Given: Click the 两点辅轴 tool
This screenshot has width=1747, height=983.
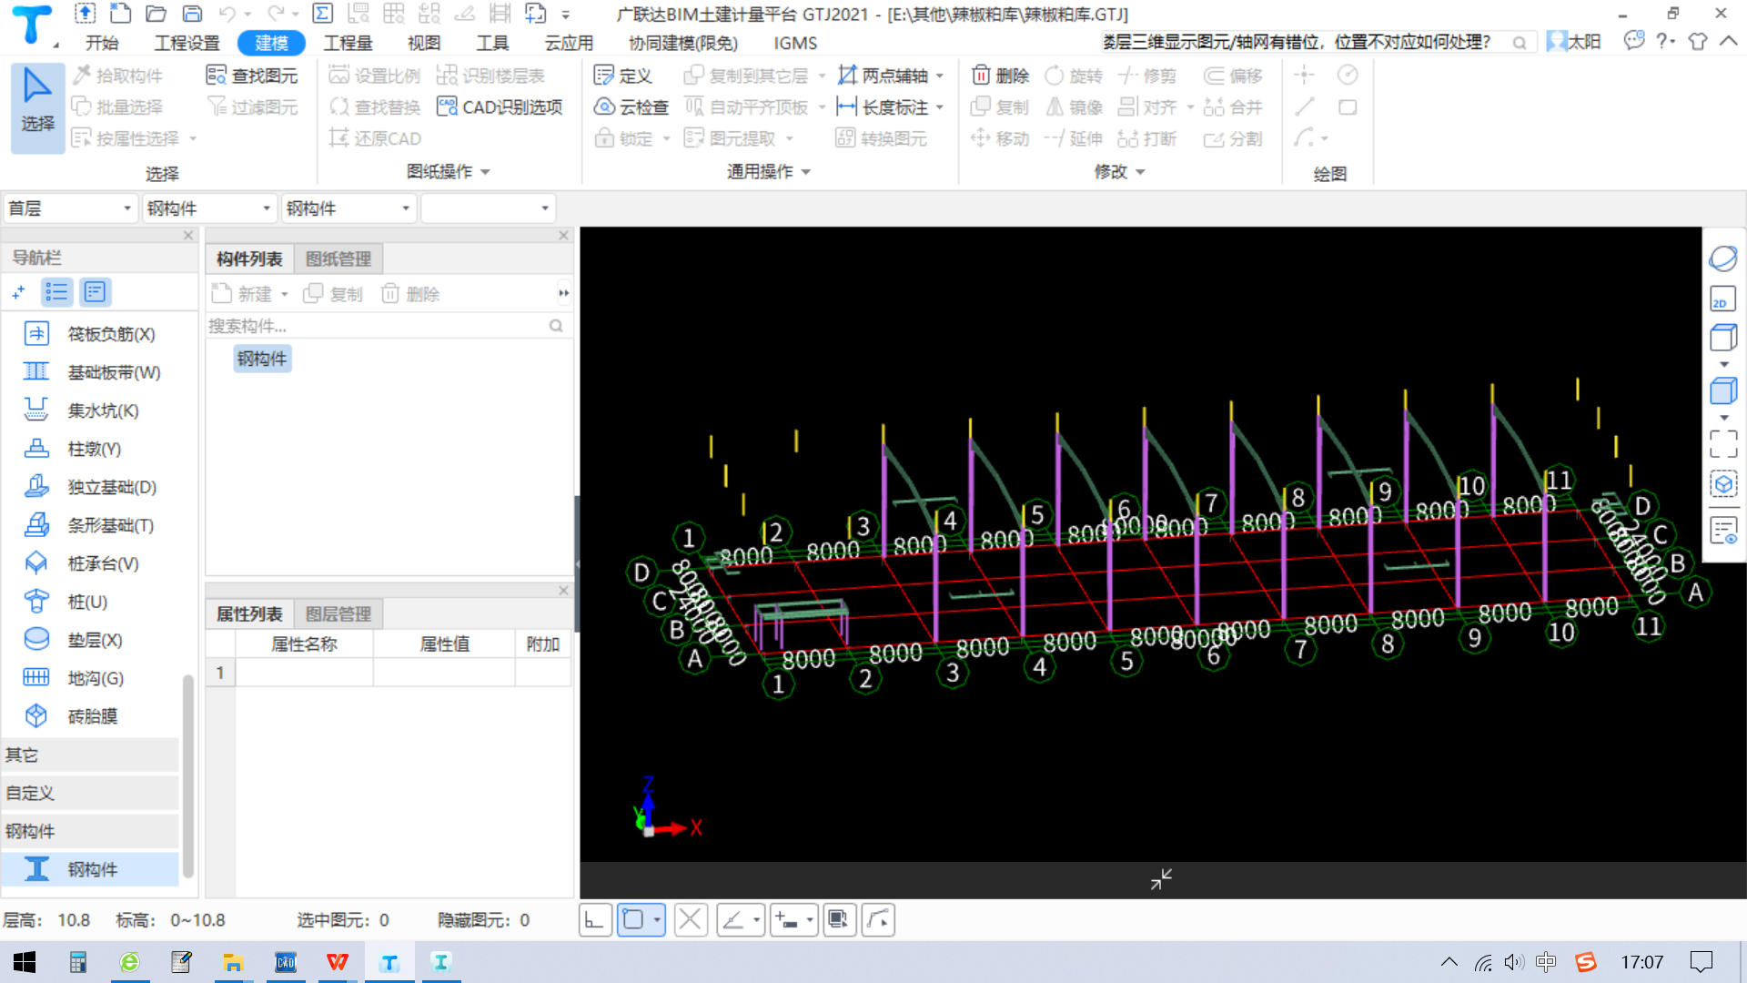Looking at the screenshot, I should [x=883, y=76].
